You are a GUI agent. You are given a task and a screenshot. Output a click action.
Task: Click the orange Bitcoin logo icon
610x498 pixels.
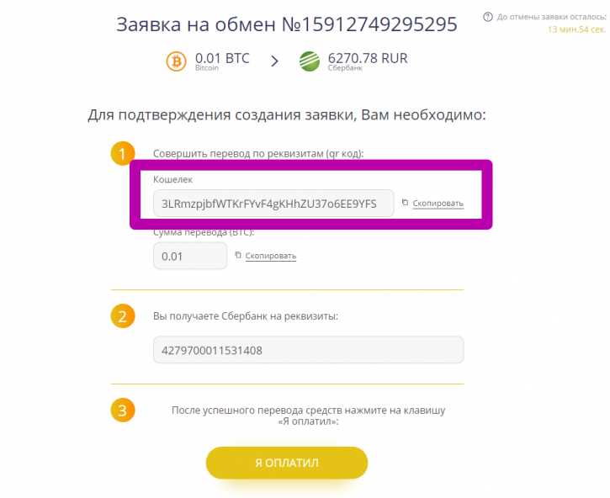(x=176, y=61)
